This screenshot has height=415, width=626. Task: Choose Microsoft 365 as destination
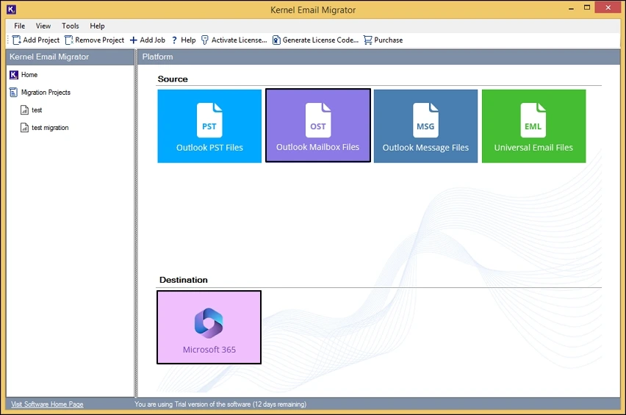click(x=209, y=327)
